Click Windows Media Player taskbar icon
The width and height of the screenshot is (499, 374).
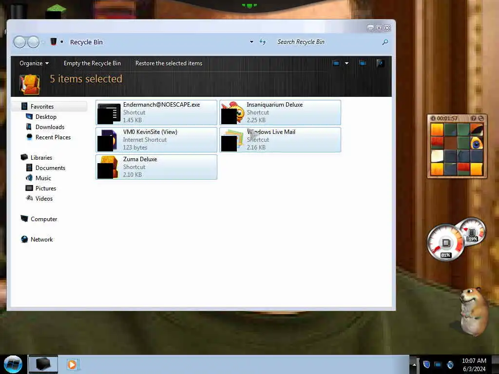72,364
